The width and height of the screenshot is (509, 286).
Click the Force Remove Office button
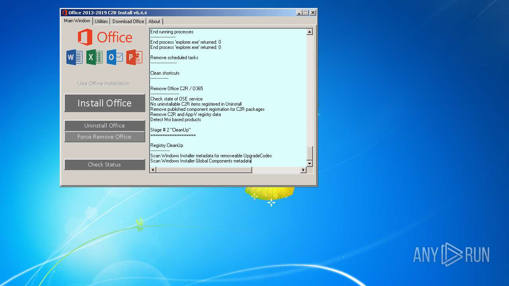point(105,137)
